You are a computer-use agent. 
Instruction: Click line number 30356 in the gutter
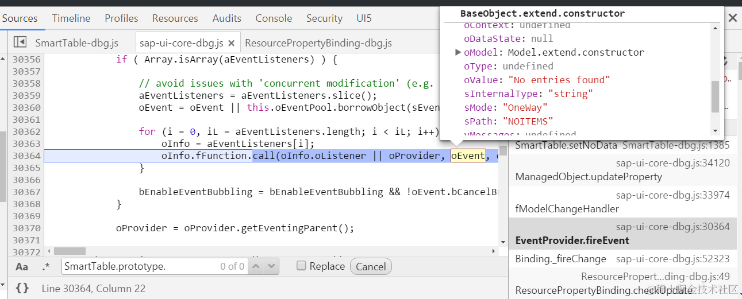(x=26, y=60)
